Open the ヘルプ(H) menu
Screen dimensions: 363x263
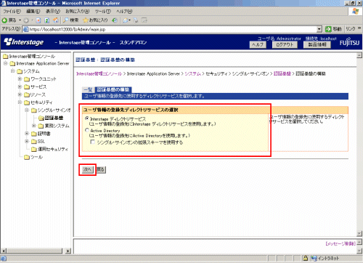[x=124, y=12]
